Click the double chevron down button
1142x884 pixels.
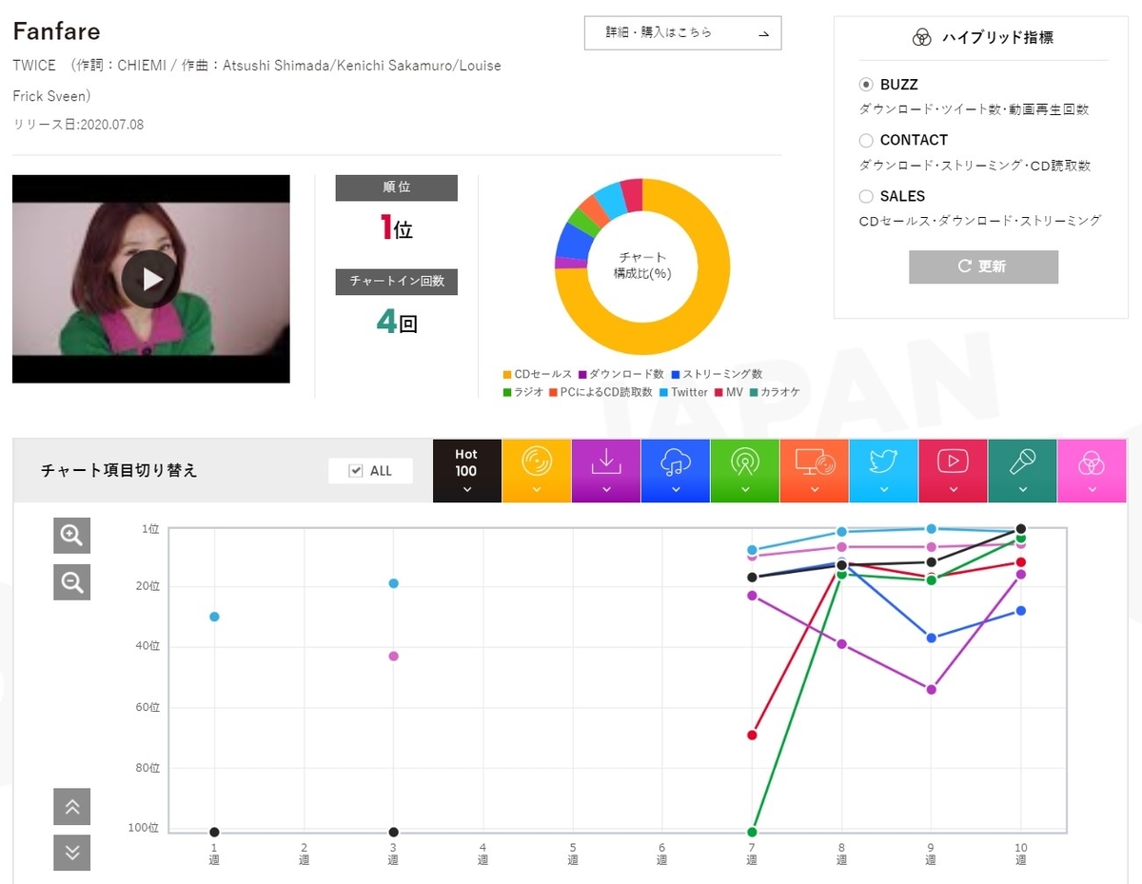(71, 853)
